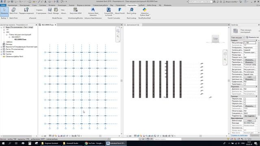Viewport: 260px width, 146px height.
Task: Switch to Вставить ribbon tab
Action: point(52,5)
